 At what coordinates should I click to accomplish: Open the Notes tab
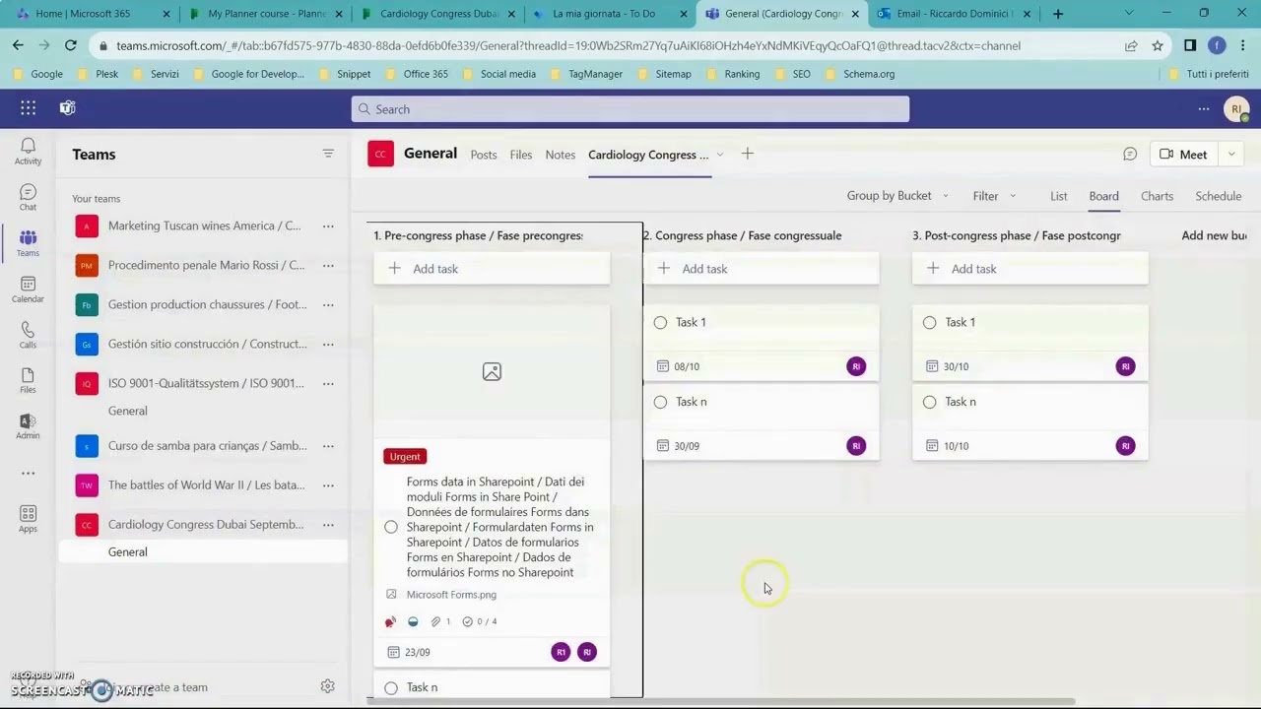561,155
